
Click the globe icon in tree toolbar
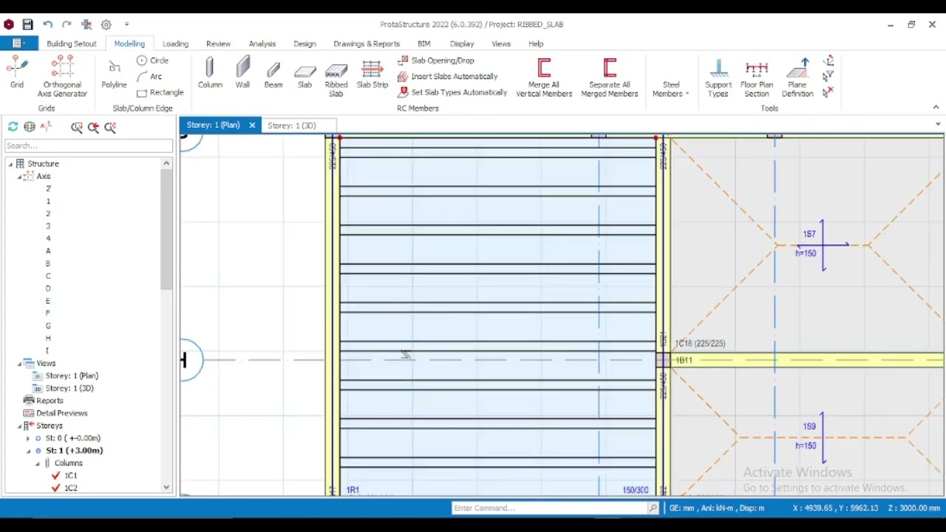[30, 127]
